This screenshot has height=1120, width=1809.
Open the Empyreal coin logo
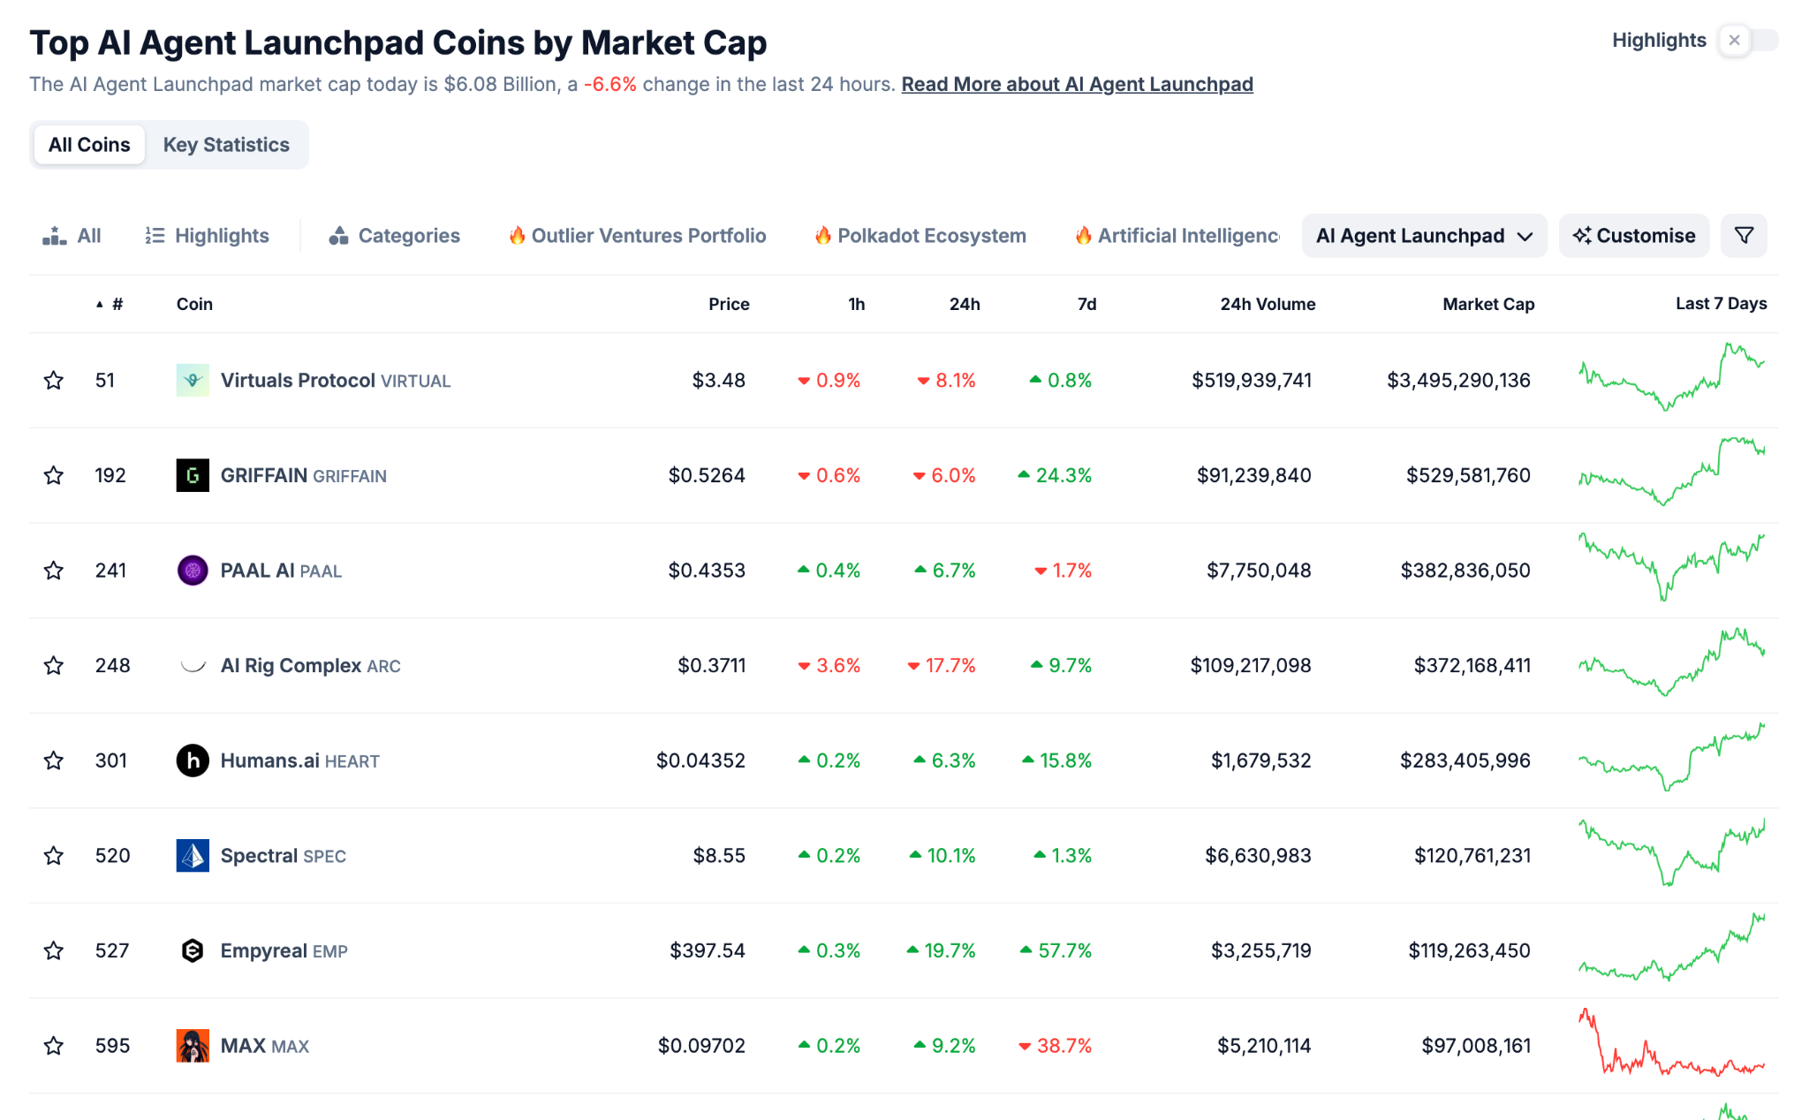point(193,951)
